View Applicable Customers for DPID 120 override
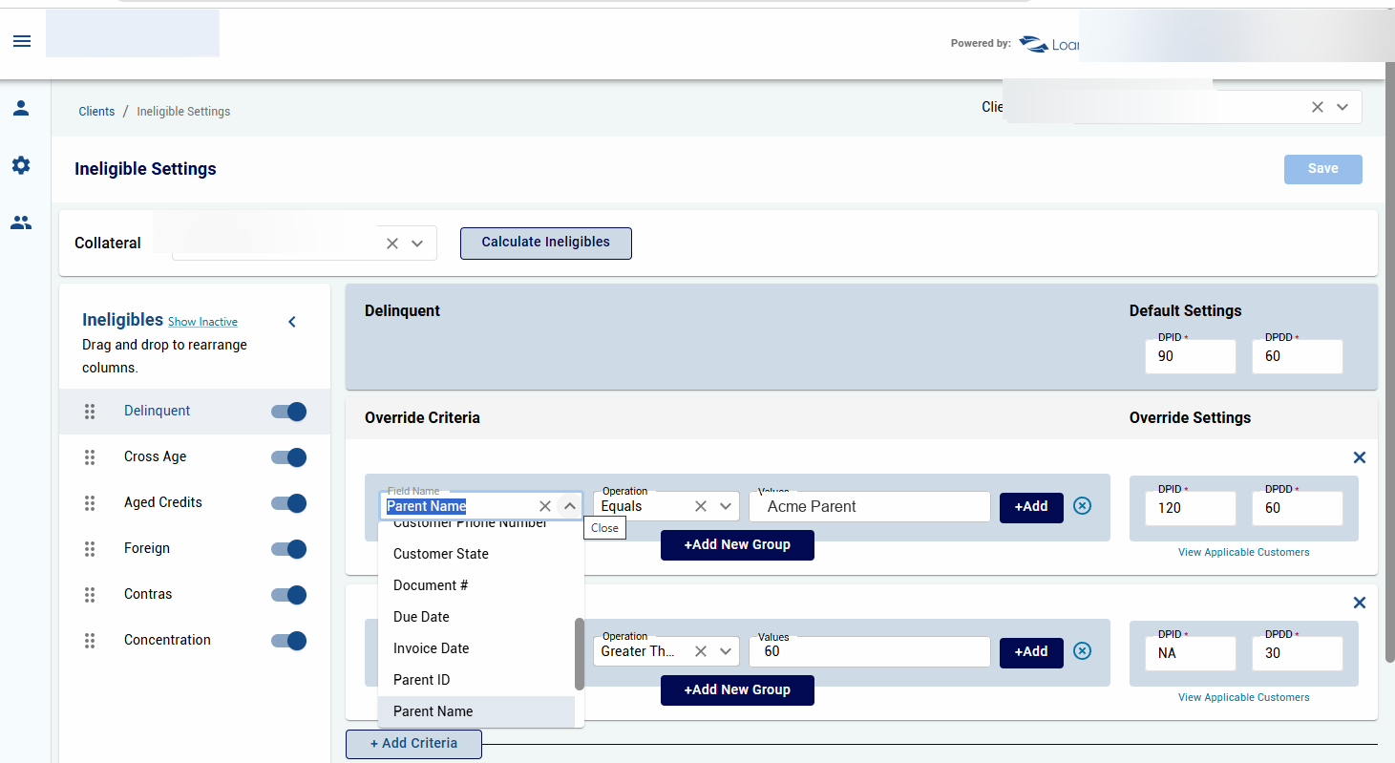 coord(1243,553)
